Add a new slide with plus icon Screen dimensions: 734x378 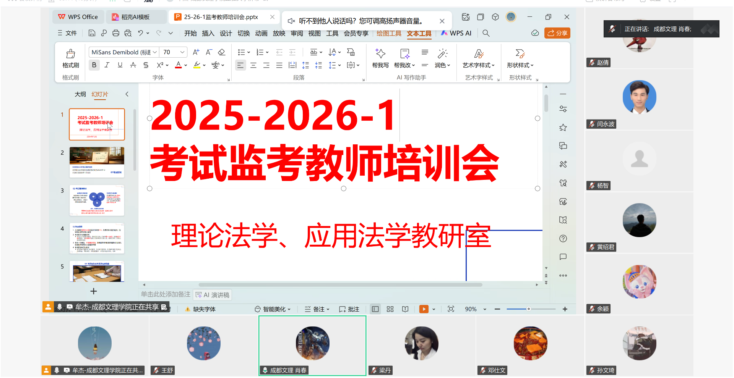click(94, 291)
